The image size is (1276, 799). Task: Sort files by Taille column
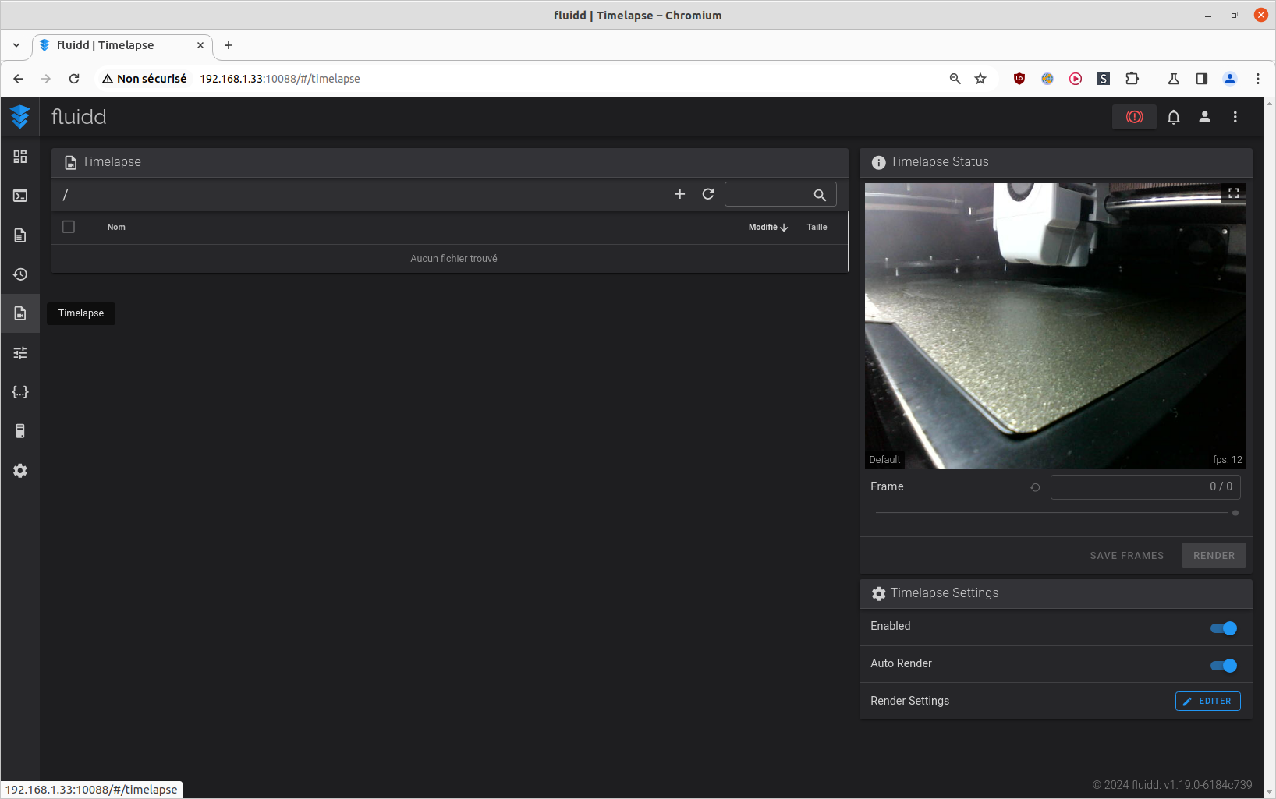coord(817,228)
